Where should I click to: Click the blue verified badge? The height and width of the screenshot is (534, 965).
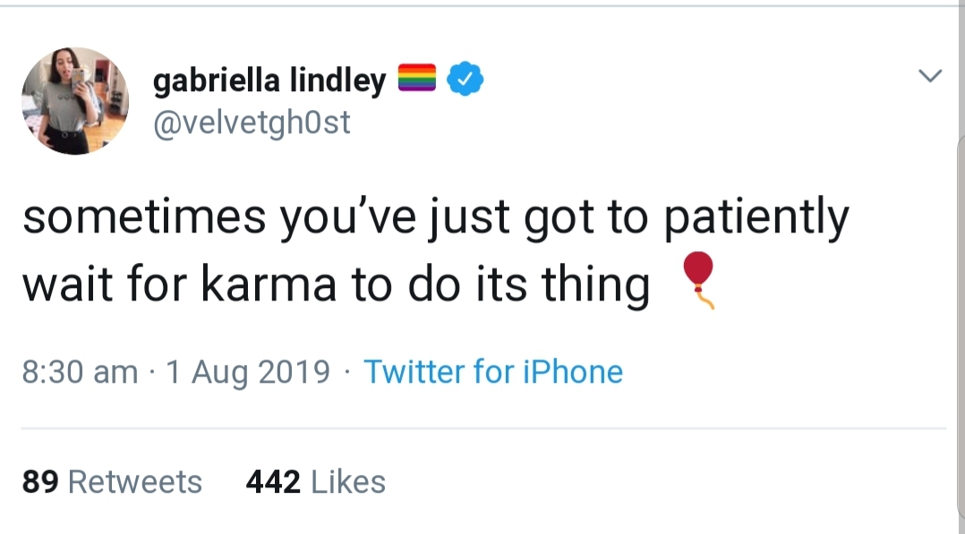(x=465, y=79)
